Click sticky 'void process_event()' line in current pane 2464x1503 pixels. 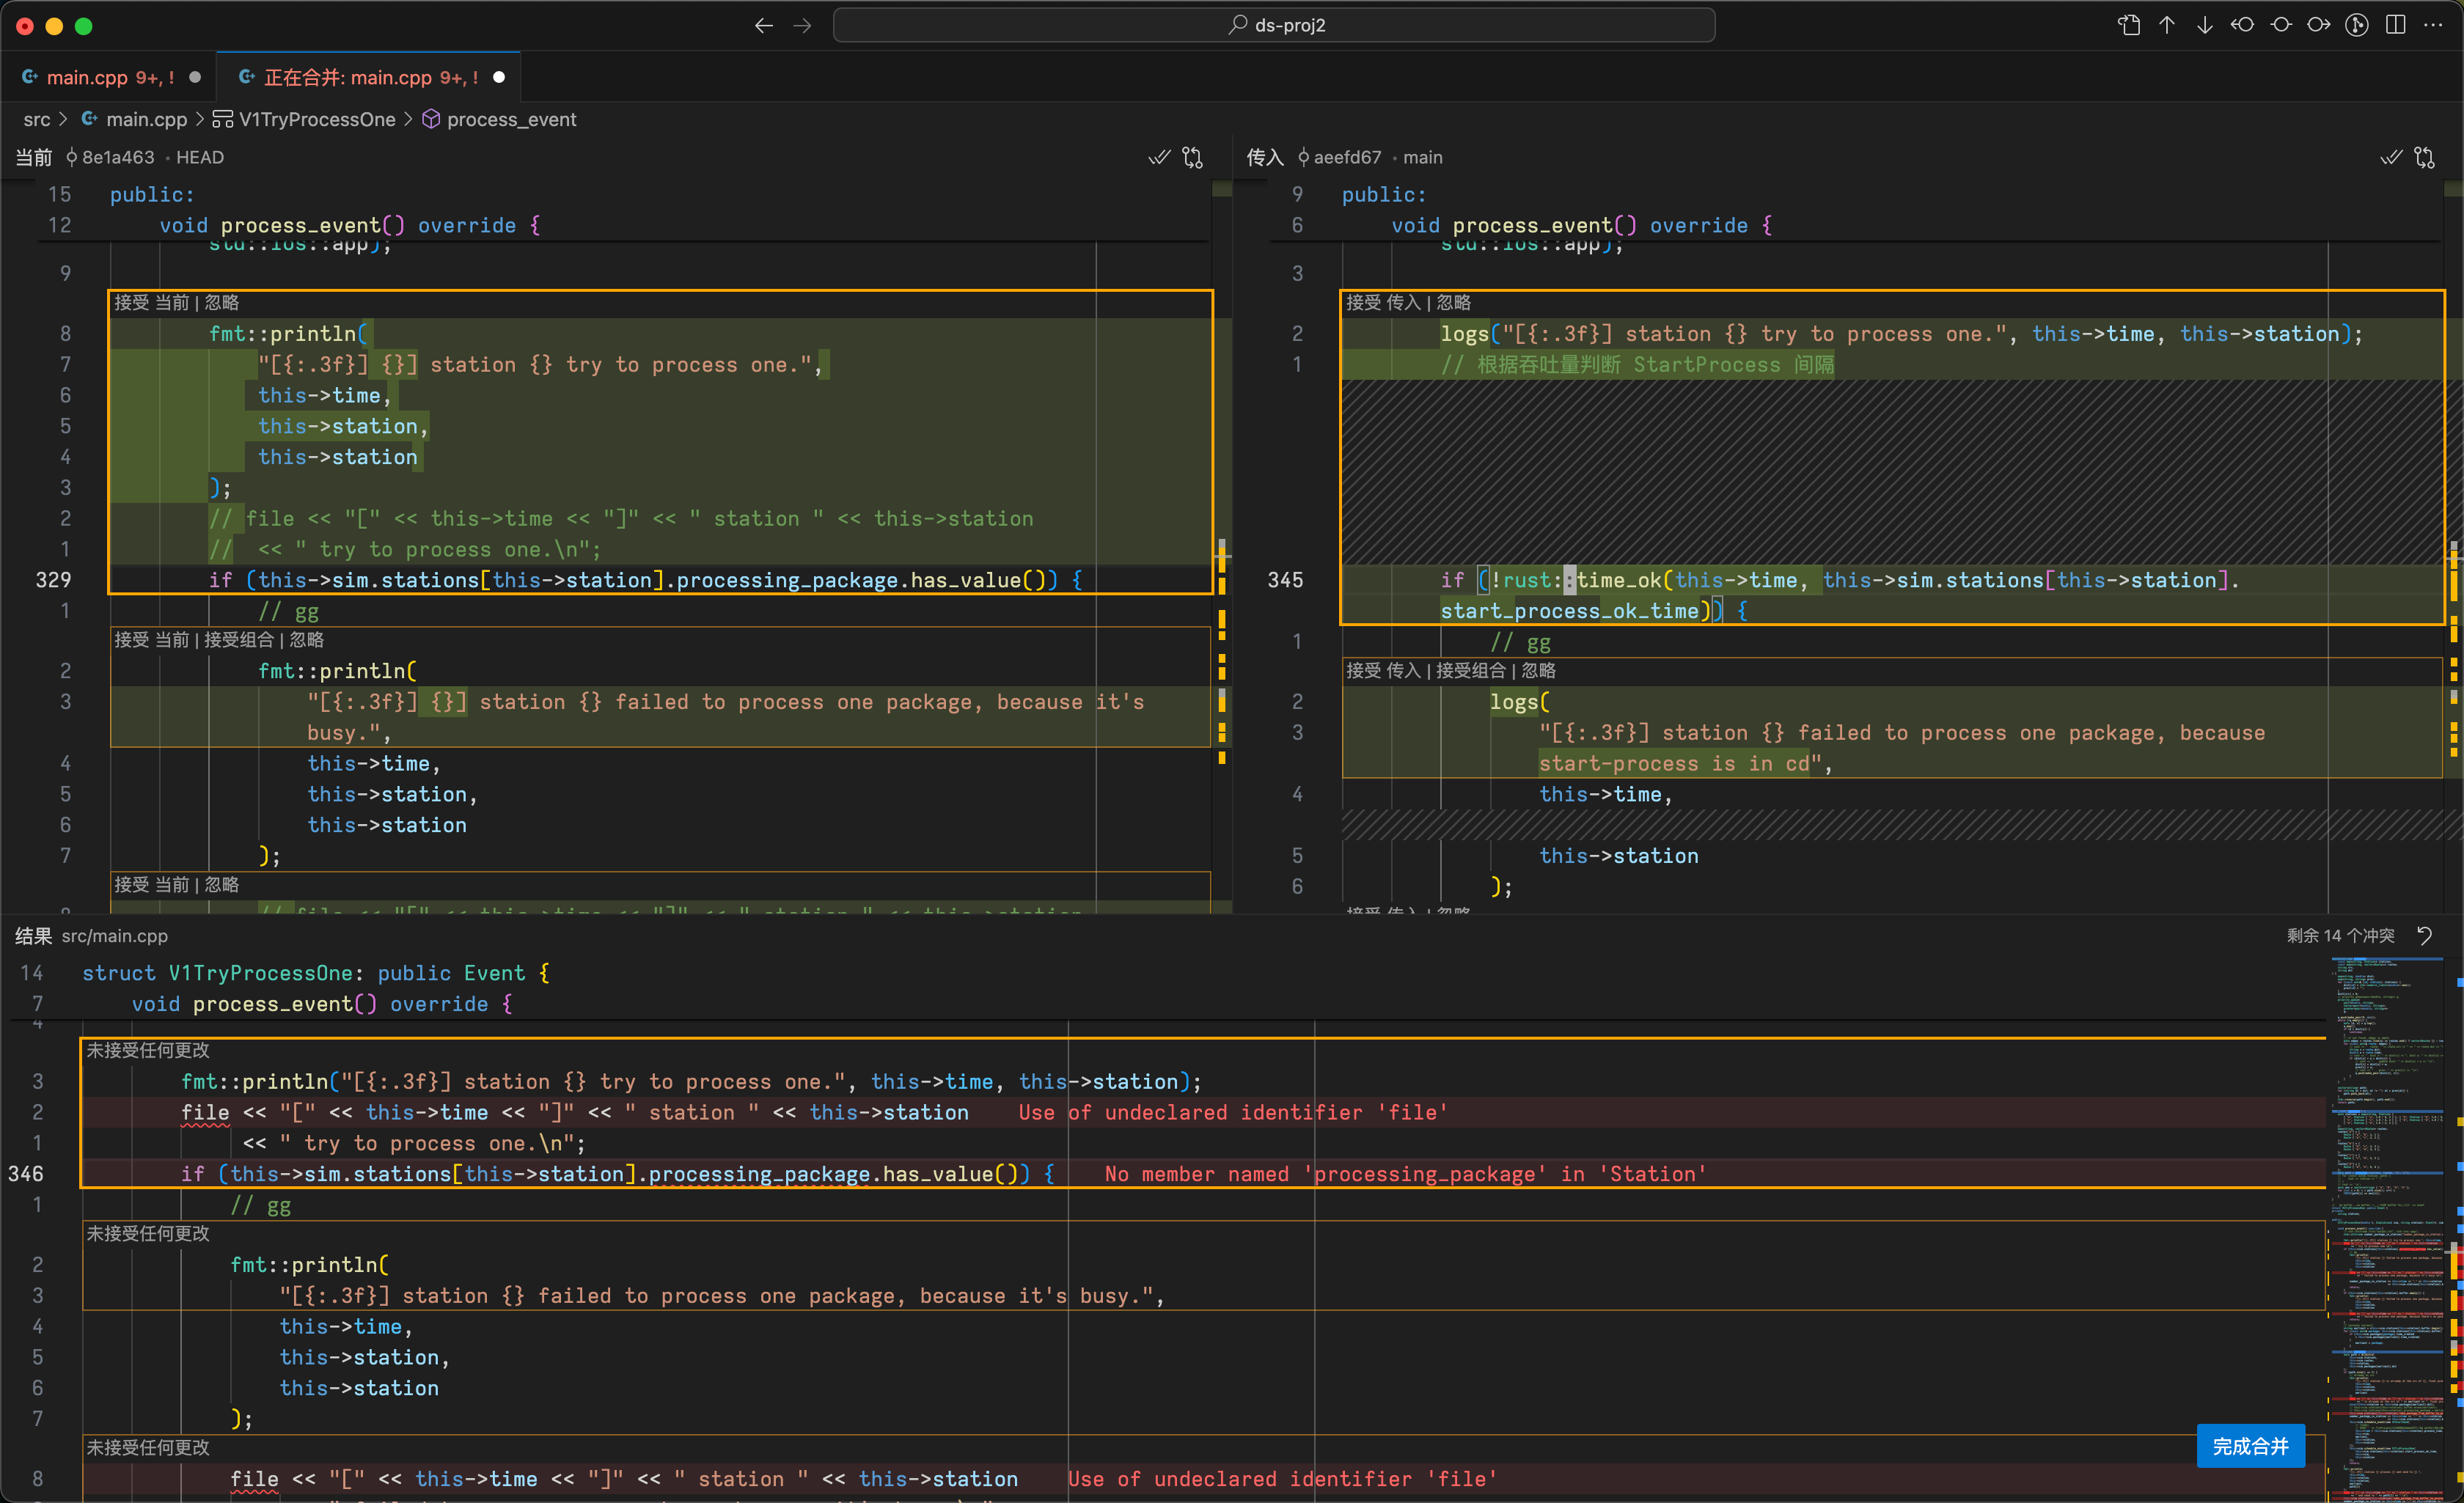tap(350, 225)
